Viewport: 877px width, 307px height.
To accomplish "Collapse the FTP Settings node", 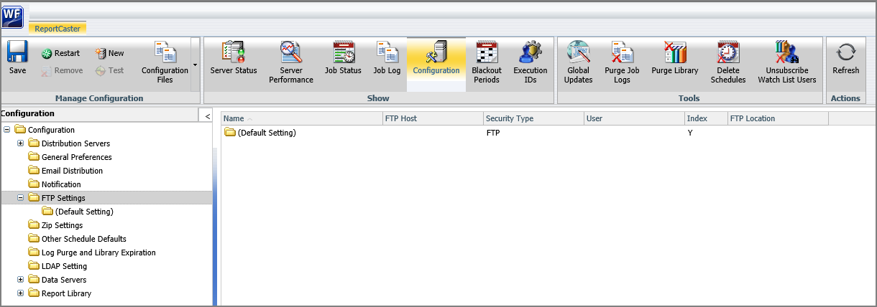I will (x=21, y=198).
